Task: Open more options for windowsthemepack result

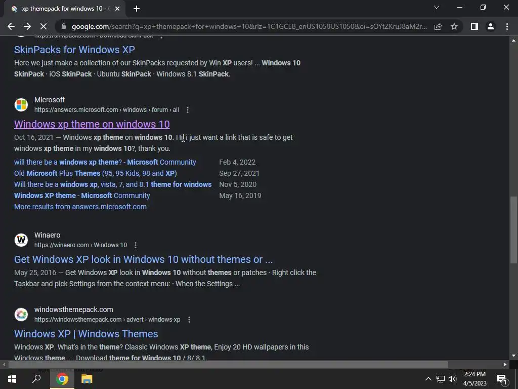Action: pyautogui.click(x=189, y=320)
